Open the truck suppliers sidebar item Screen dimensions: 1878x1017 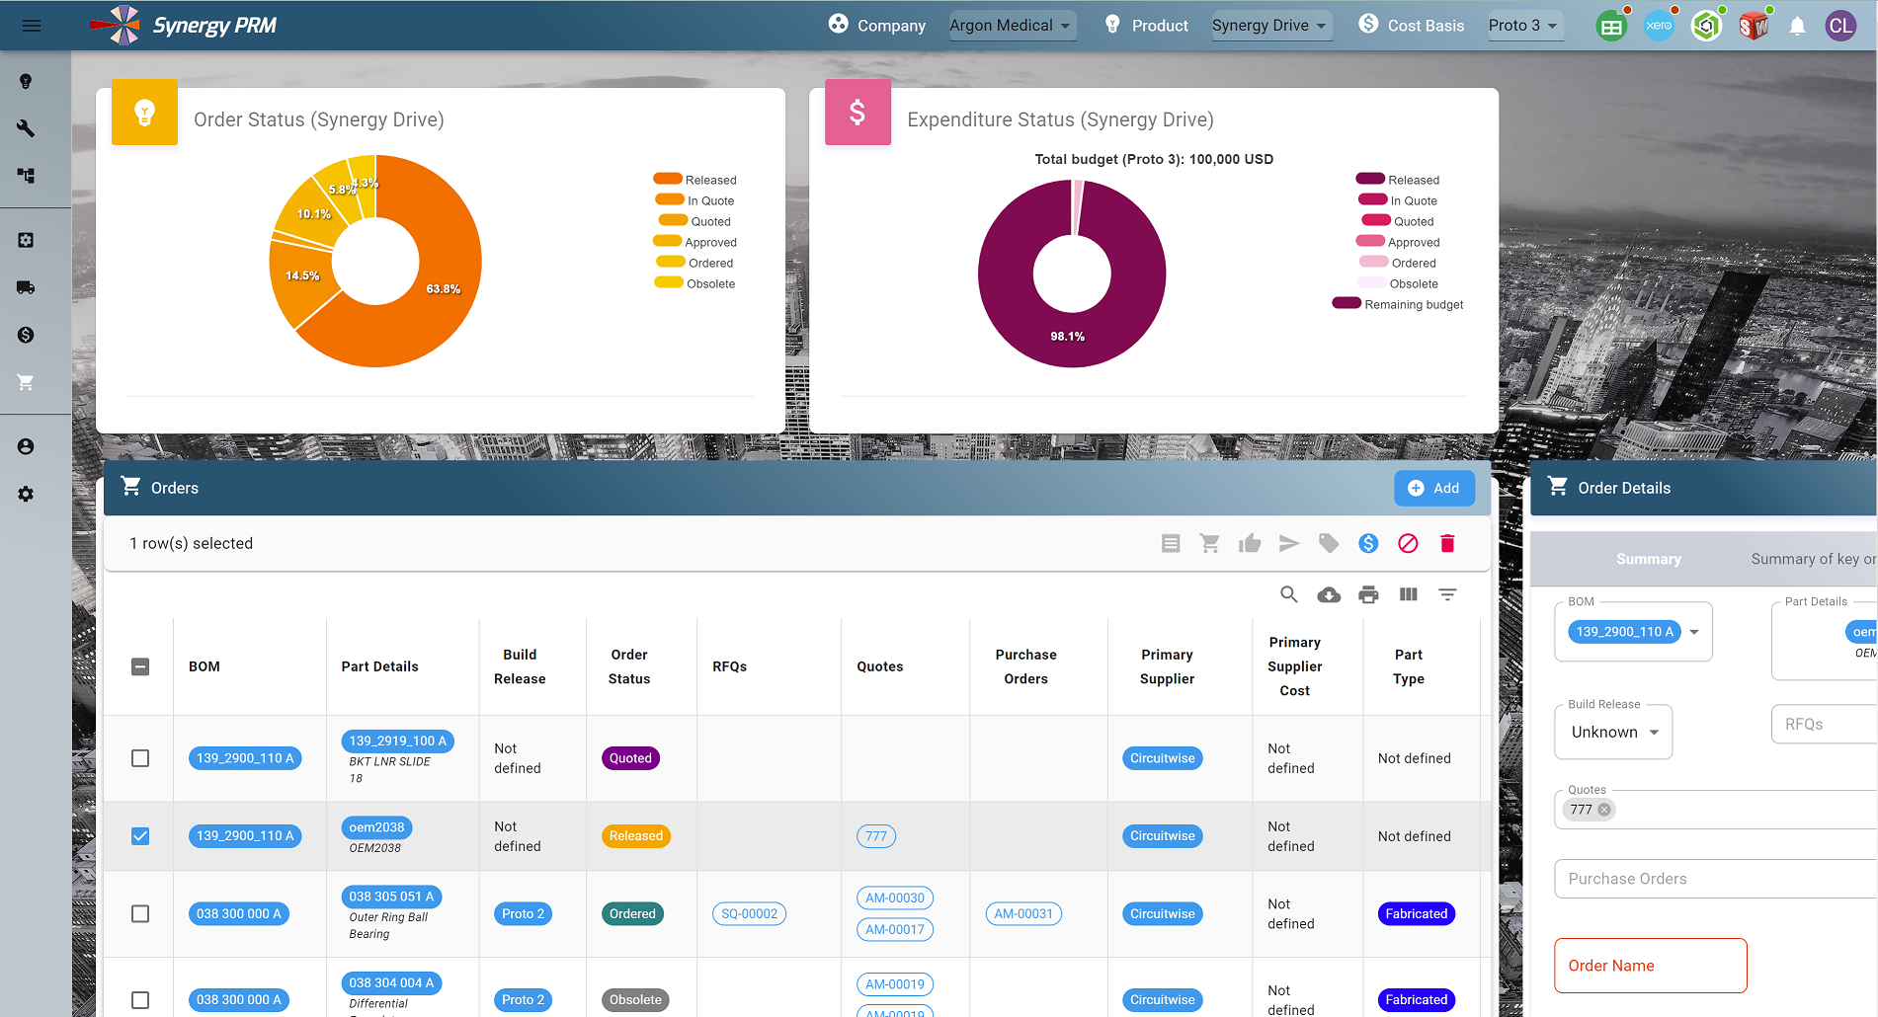(x=26, y=287)
